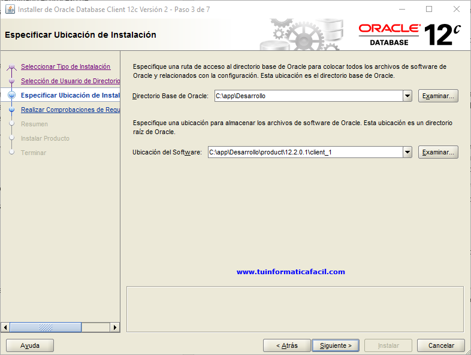The width and height of the screenshot is (471, 355).
Task: Click the sidebar horizontal scrollbar thumb
Action: [46, 327]
